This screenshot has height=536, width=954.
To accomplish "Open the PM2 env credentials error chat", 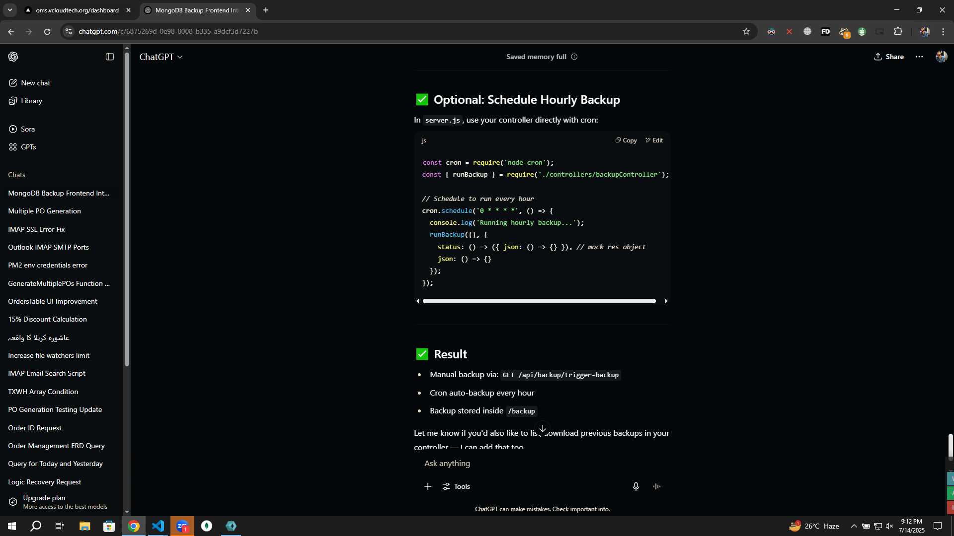I will point(48,265).
